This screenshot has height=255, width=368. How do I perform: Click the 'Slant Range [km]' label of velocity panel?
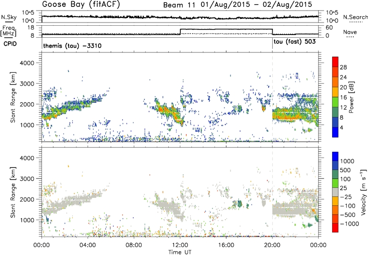(x=13, y=192)
